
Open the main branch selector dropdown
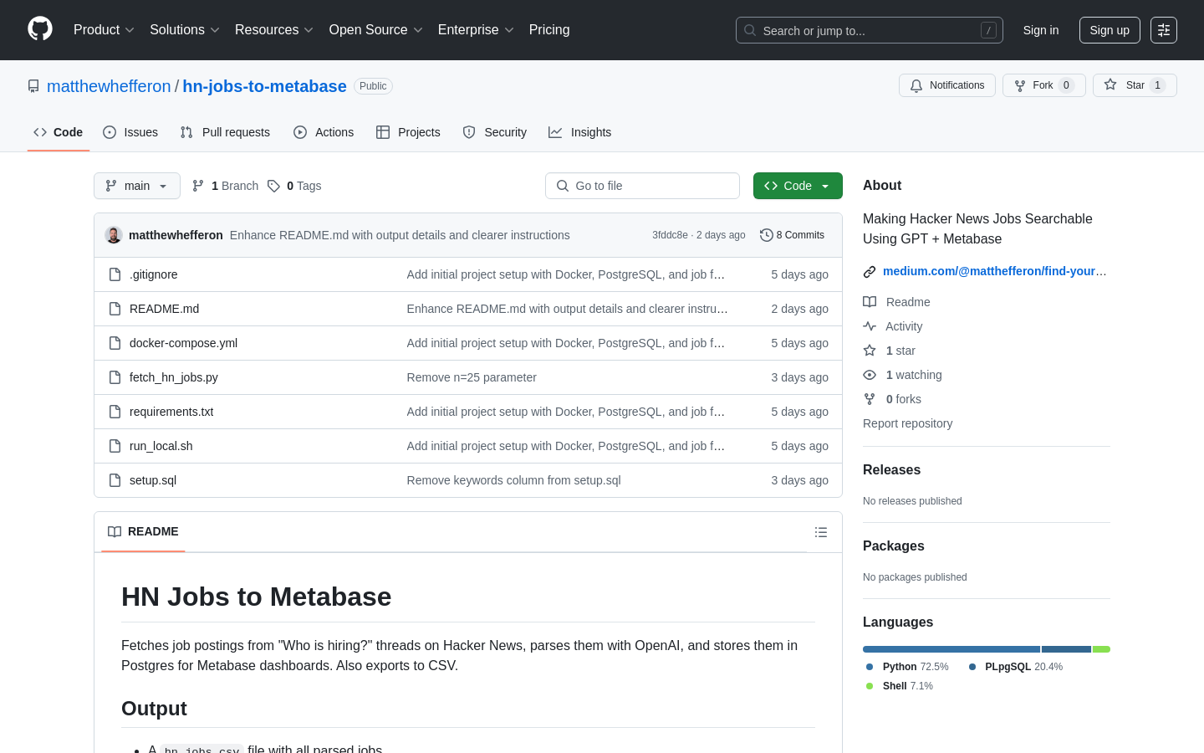(x=137, y=186)
